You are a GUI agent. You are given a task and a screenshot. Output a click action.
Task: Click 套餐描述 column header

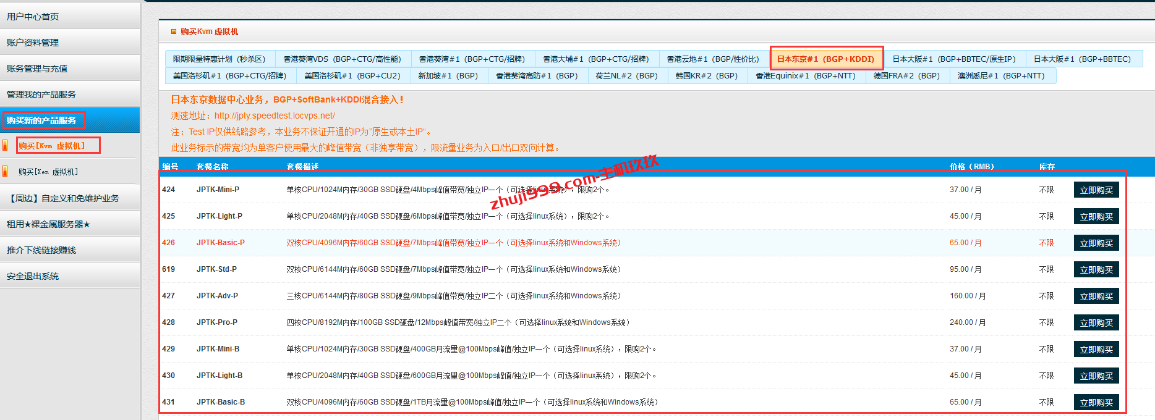click(x=302, y=167)
